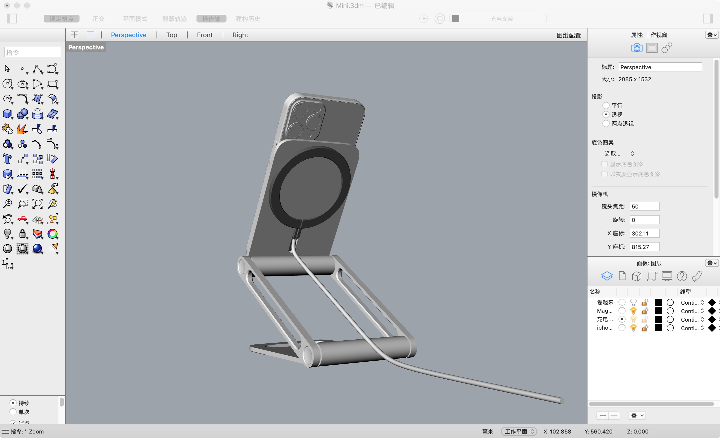Screen dimensions: 720x438
Task: Turn off the Mag layer lightbulb
Action: pyautogui.click(x=633, y=311)
